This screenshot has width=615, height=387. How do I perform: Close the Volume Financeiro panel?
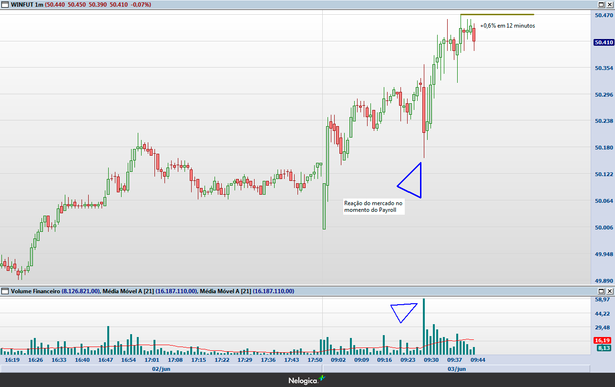tap(609, 291)
